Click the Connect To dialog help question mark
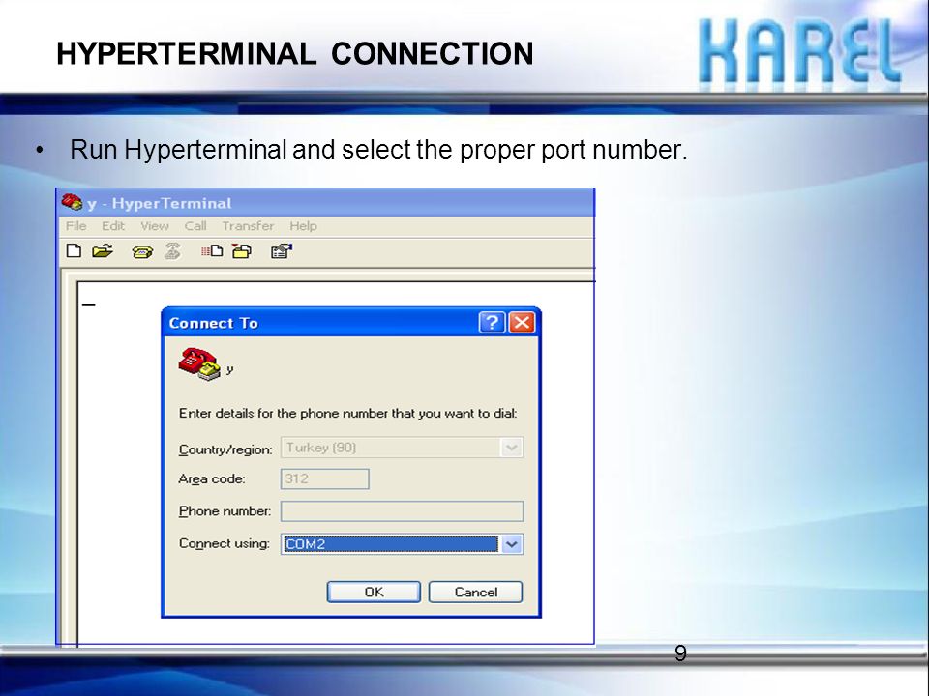 [492, 323]
